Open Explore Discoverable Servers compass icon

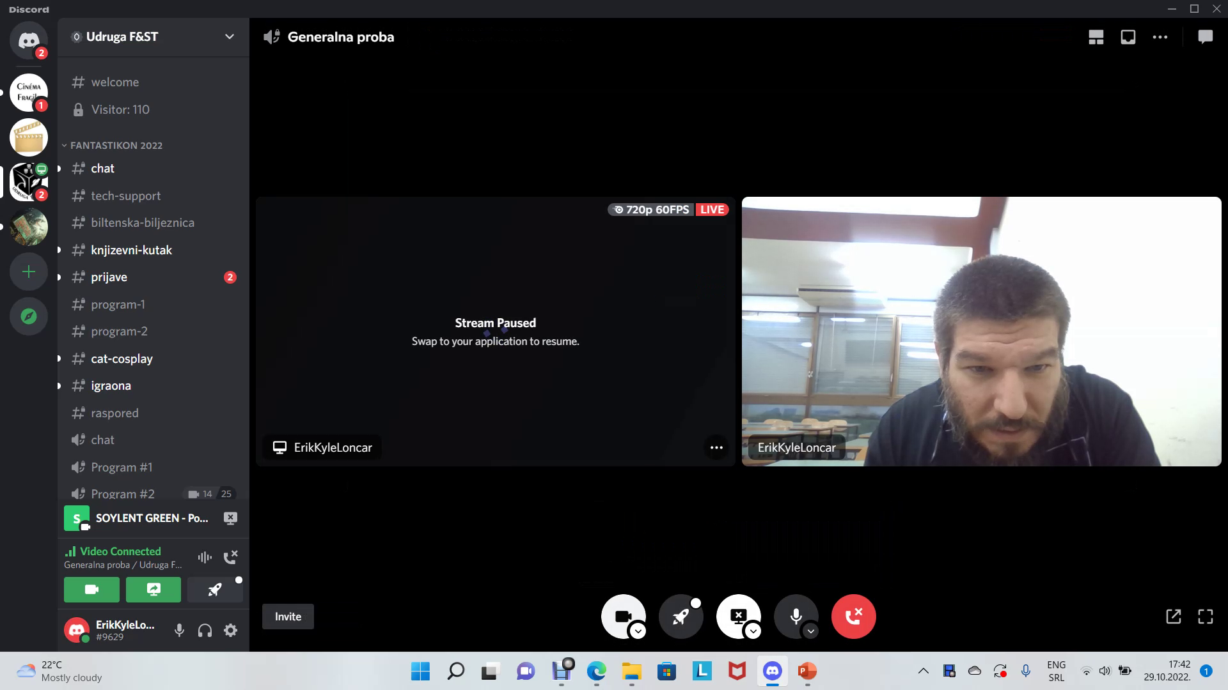tap(29, 316)
